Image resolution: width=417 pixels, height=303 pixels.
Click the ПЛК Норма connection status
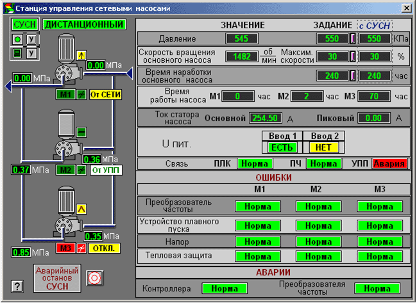pyautogui.click(x=255, y=164)
